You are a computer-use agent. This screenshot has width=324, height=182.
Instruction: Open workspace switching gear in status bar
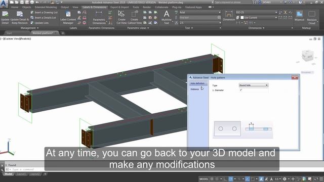coord(285,179)
